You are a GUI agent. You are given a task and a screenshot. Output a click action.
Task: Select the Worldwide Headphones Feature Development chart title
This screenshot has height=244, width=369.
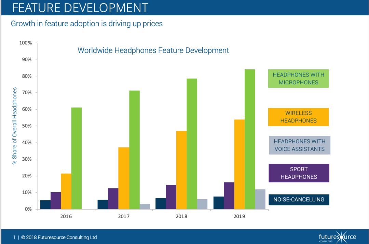153,51
